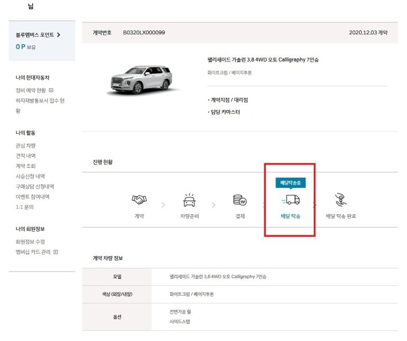Click the 배달 탁송 step label
The width and height of the screenshot is (407, 341).
[291, 216]
